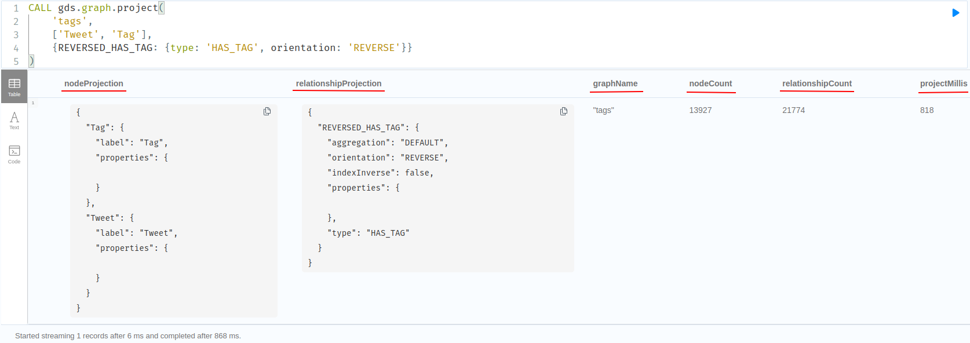970x343 pixels.
Task: Copy the relationshipProjection JSON cell
Action: (564, 111)
